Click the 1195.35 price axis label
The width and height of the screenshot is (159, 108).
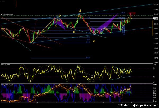[156, 43]
